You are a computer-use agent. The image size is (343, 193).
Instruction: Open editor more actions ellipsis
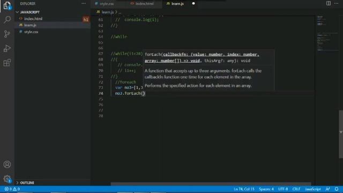coord(336,3)
